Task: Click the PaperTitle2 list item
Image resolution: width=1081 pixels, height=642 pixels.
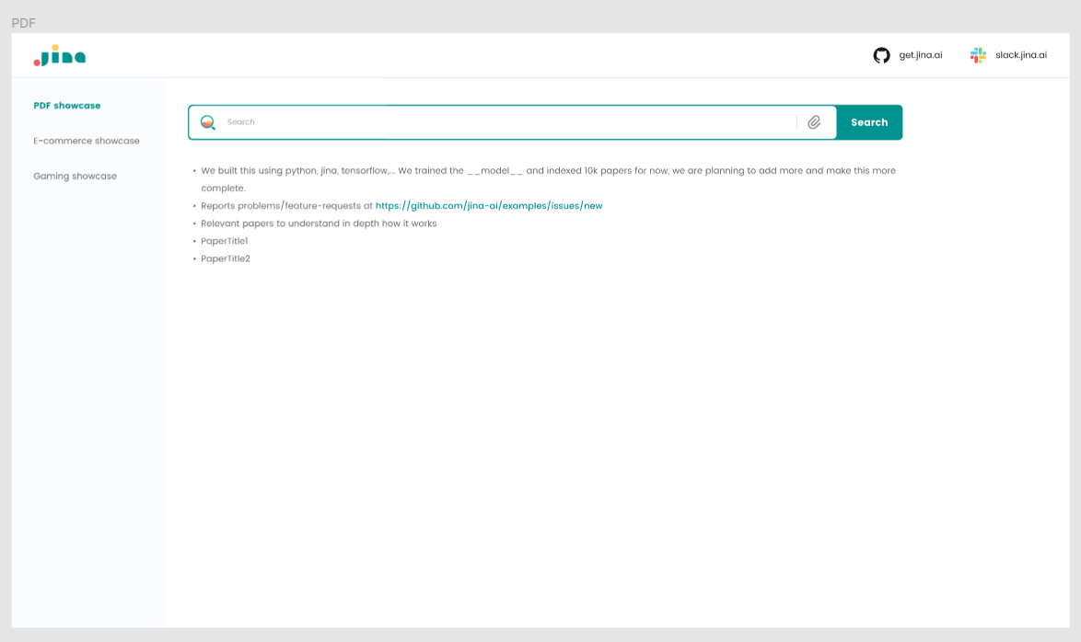Action: coord(226,259)
